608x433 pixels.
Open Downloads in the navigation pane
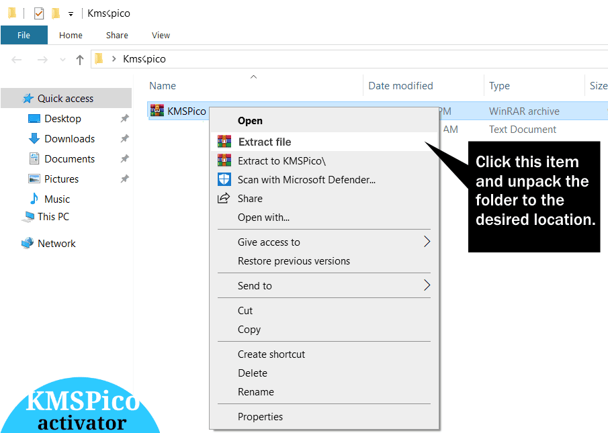tap(70, 139)
